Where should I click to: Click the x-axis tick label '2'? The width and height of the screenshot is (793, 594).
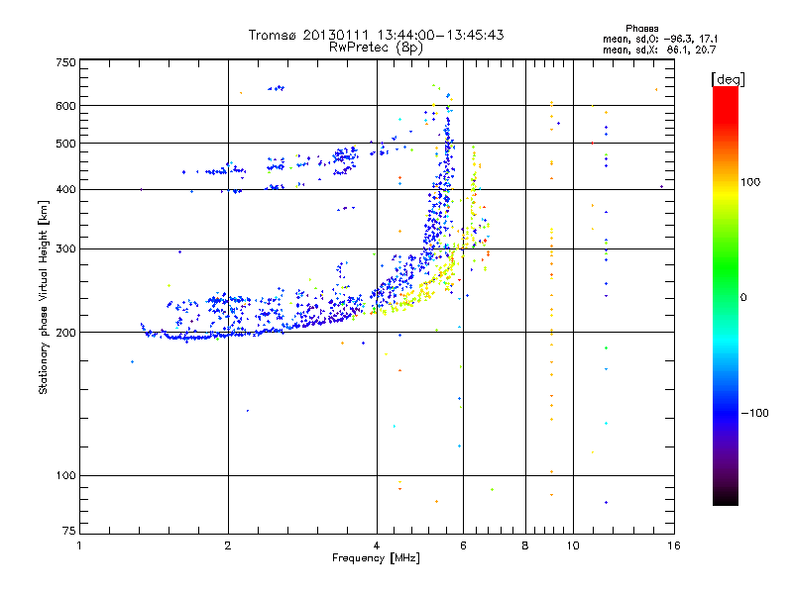tap(228, 545)
